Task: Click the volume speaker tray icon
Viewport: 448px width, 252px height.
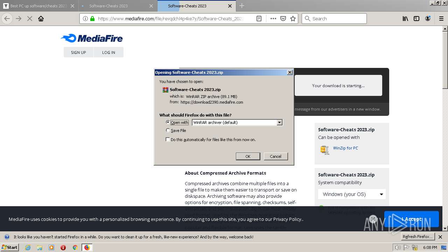Action: click(398, 247)
